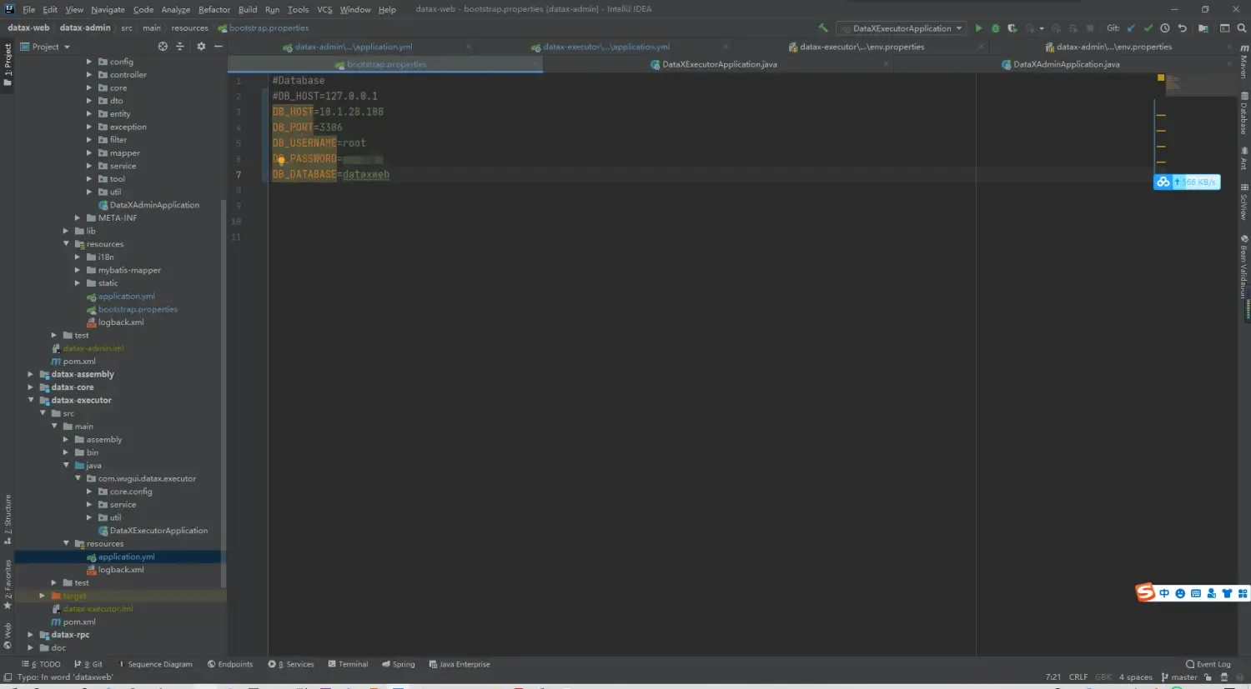This screenshot has height=689, width=1251.
Task: Run the DataXExecutorApplication configuration
Action: [978, 27]
